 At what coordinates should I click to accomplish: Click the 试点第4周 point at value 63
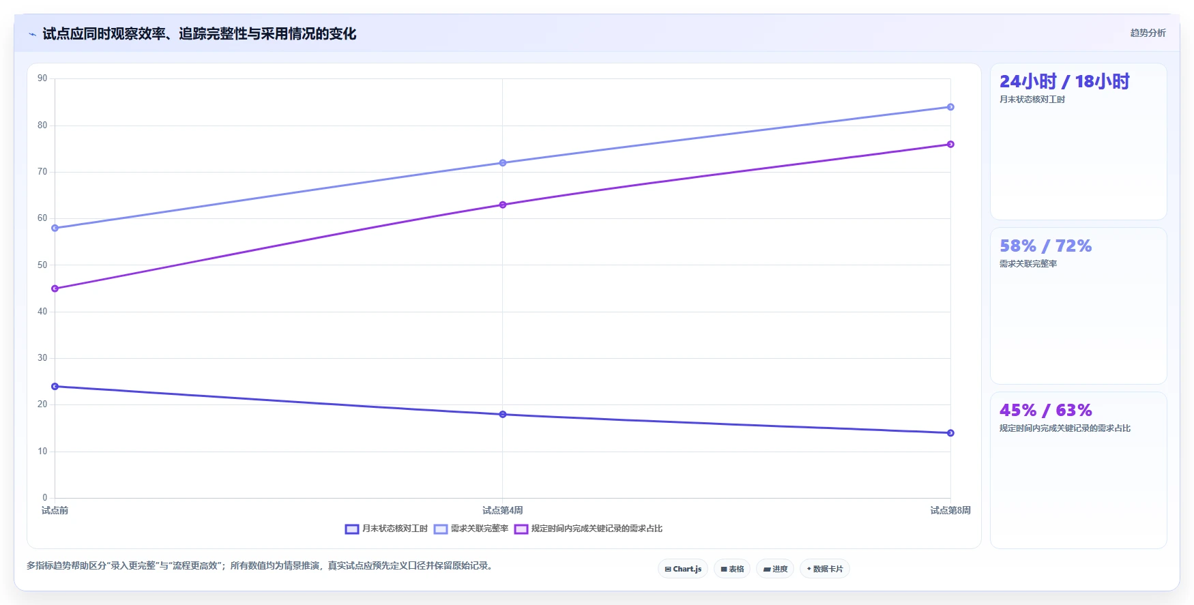pos(503,205)
